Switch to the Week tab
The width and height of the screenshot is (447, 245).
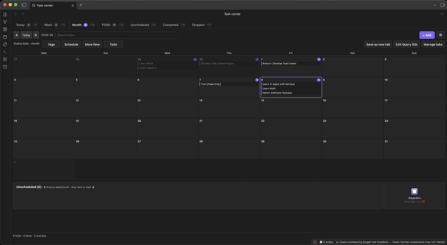click(x=54, y=25)
